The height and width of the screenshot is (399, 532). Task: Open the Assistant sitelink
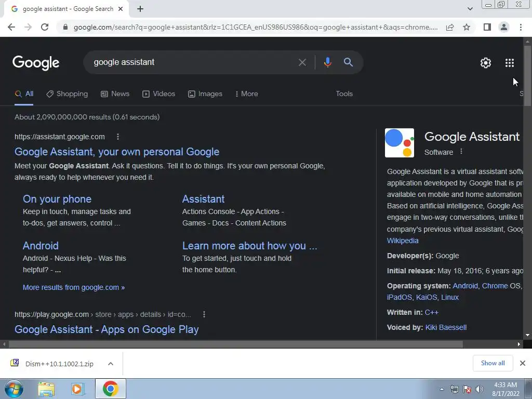[x=203, y=199]
